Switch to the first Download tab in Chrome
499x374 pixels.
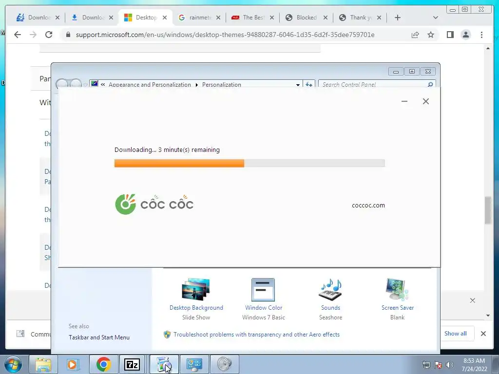coord(34,18)
